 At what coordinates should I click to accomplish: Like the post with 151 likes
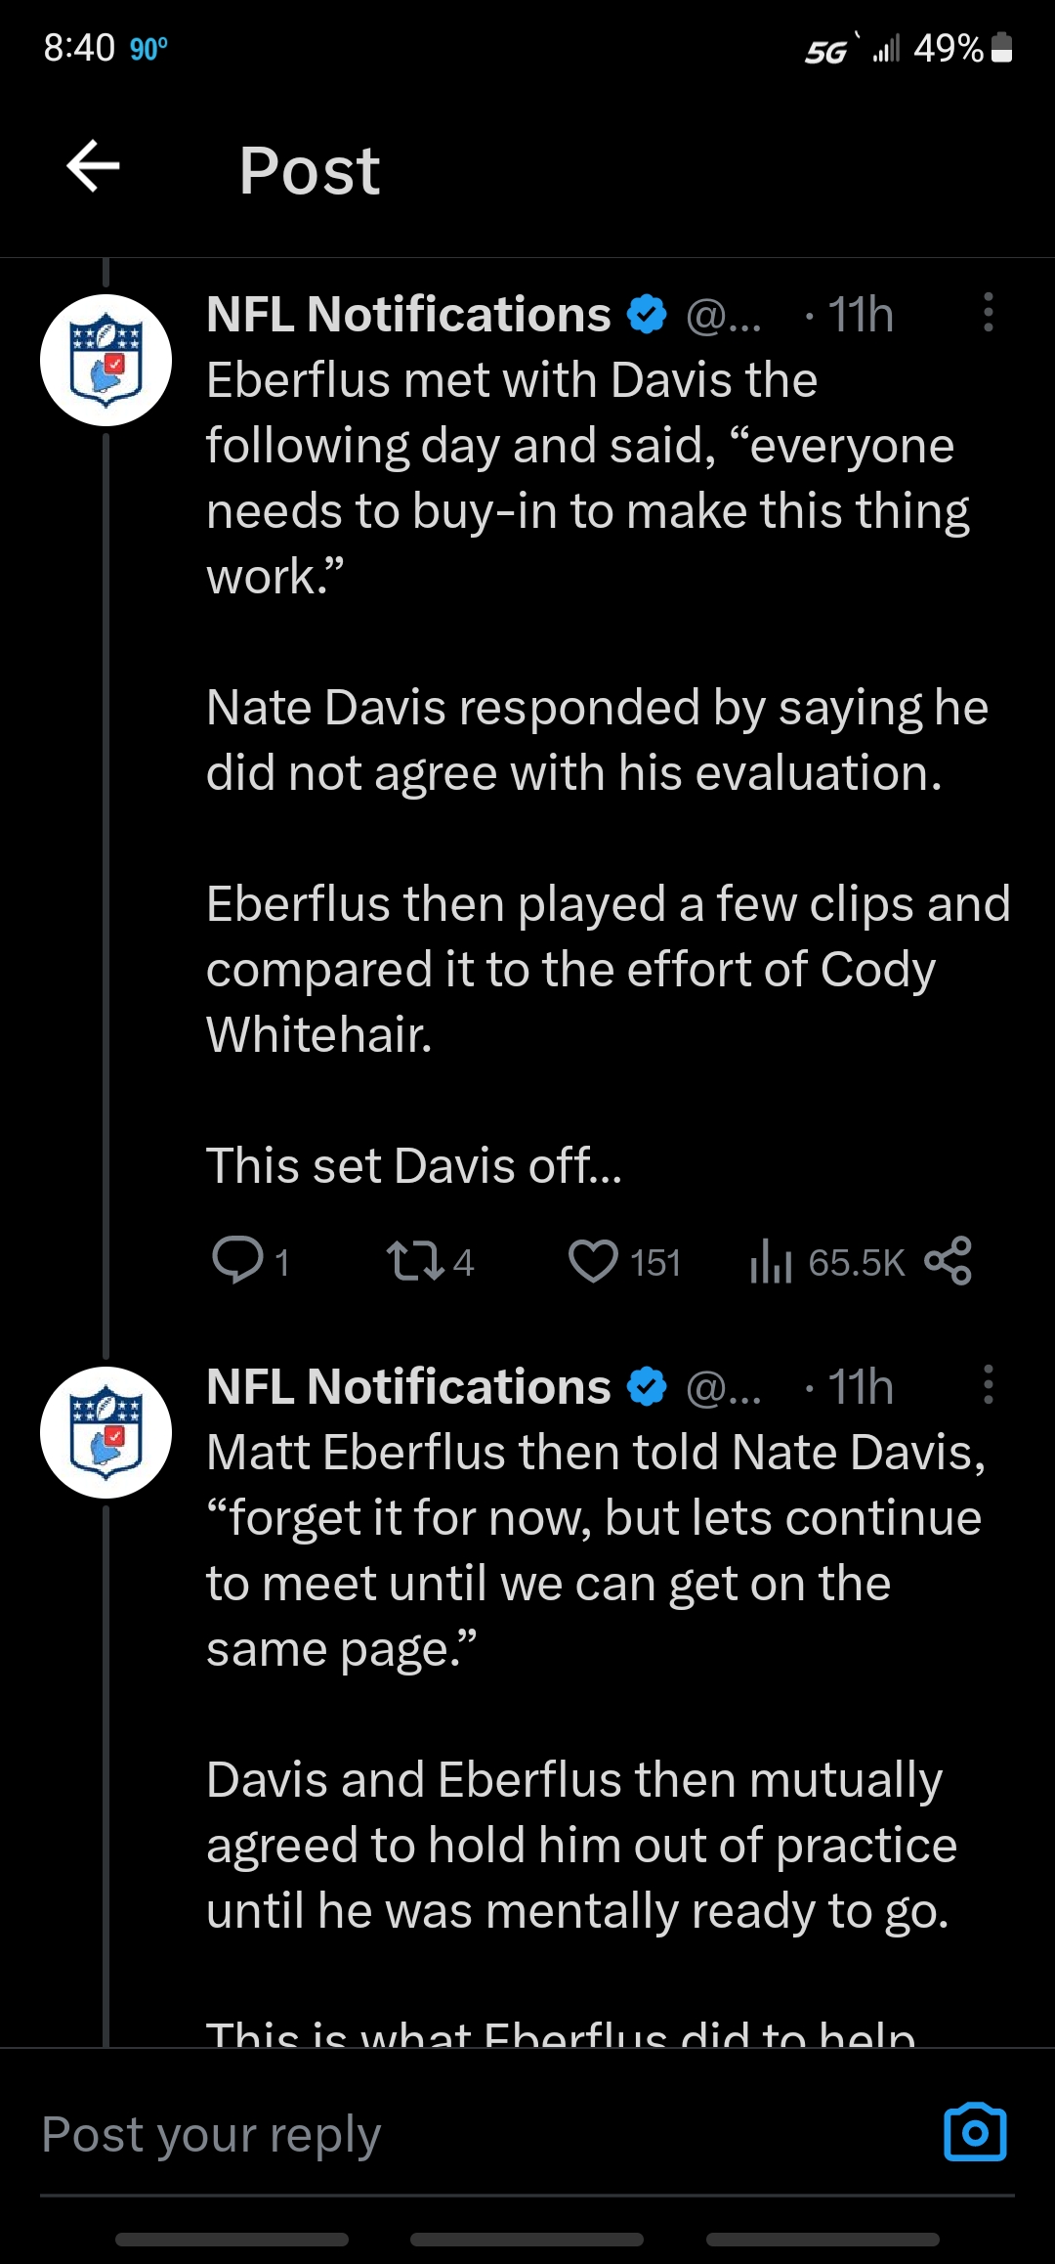[593, 1261]
